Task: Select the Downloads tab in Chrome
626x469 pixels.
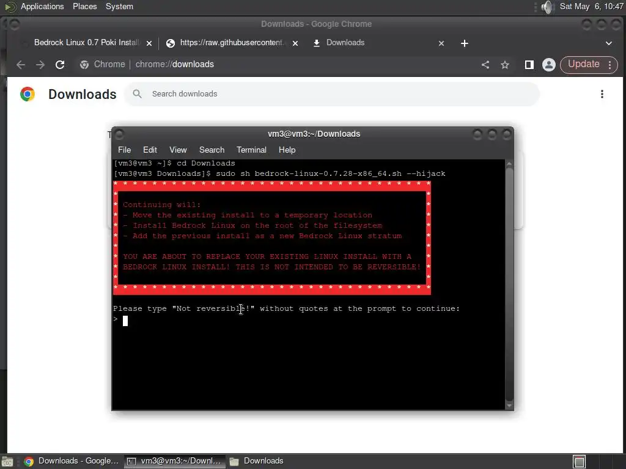Action: [x=345, y=43]
